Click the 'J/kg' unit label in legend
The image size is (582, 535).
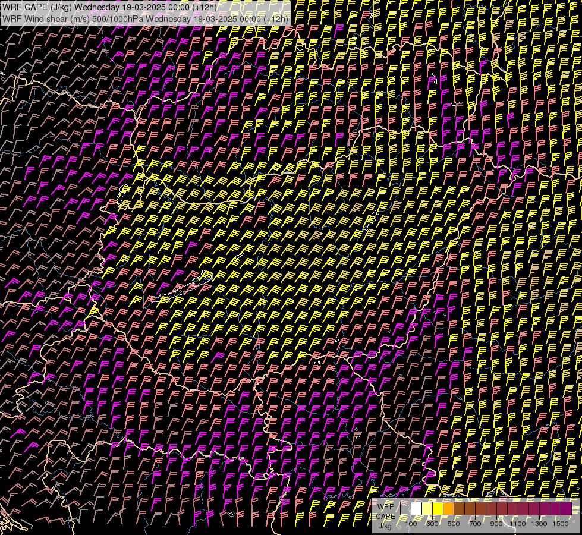click(385, 526)
